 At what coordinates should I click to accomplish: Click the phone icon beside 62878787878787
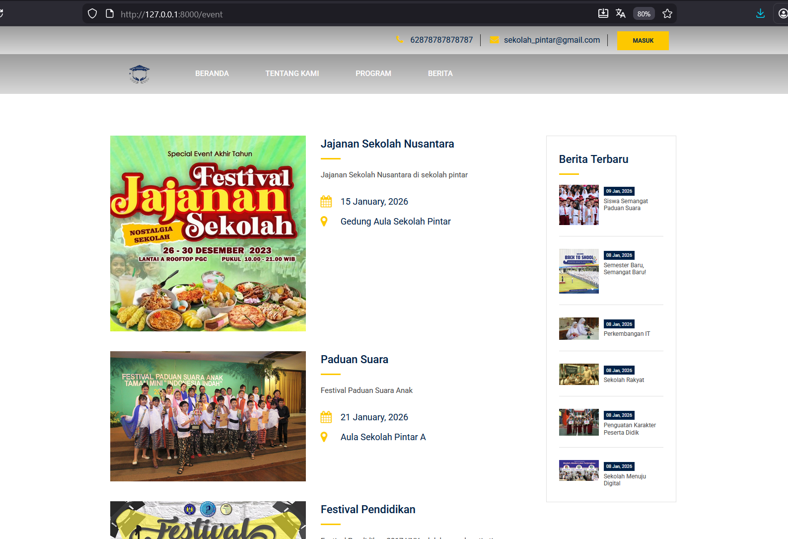[x=400, y=40]
